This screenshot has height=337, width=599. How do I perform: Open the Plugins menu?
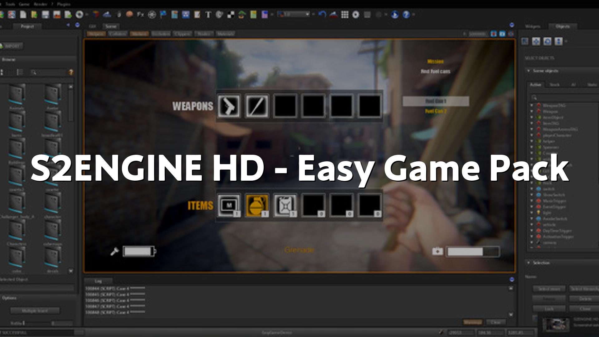click(x=64, y=4)
